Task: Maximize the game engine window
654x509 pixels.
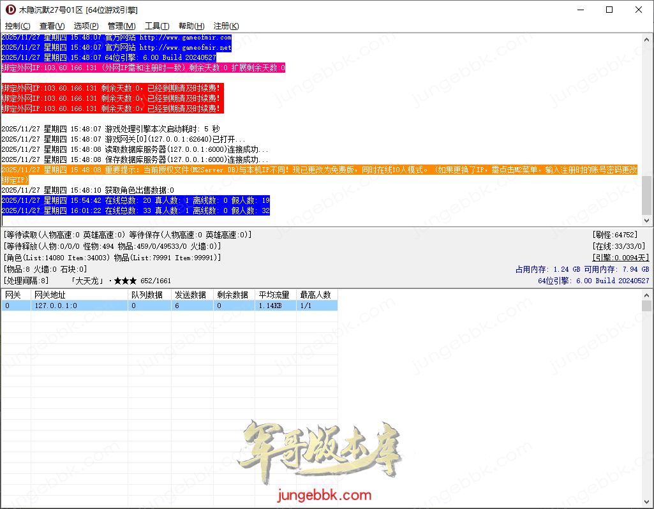Action: point(609,10)
